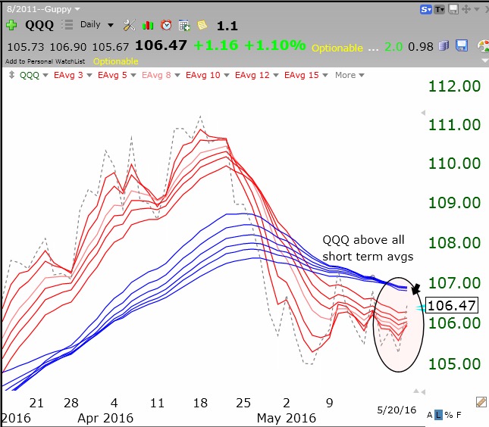Image resolution: width=489 pixels, height=427 pixels.
Task: Expand the EAvg 5 indicator dropdown
Action: (x=133, y=75)
